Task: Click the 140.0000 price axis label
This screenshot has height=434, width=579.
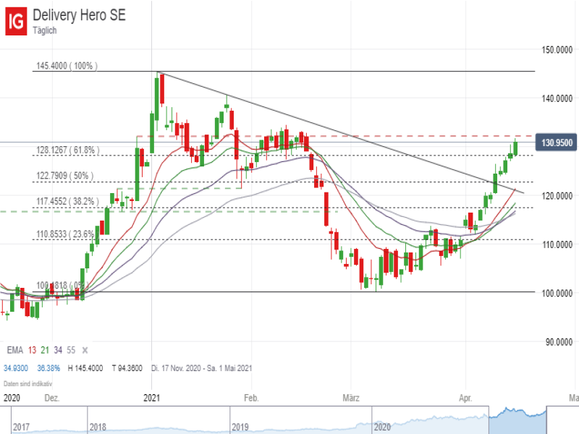Action: [x=557, y=98]
